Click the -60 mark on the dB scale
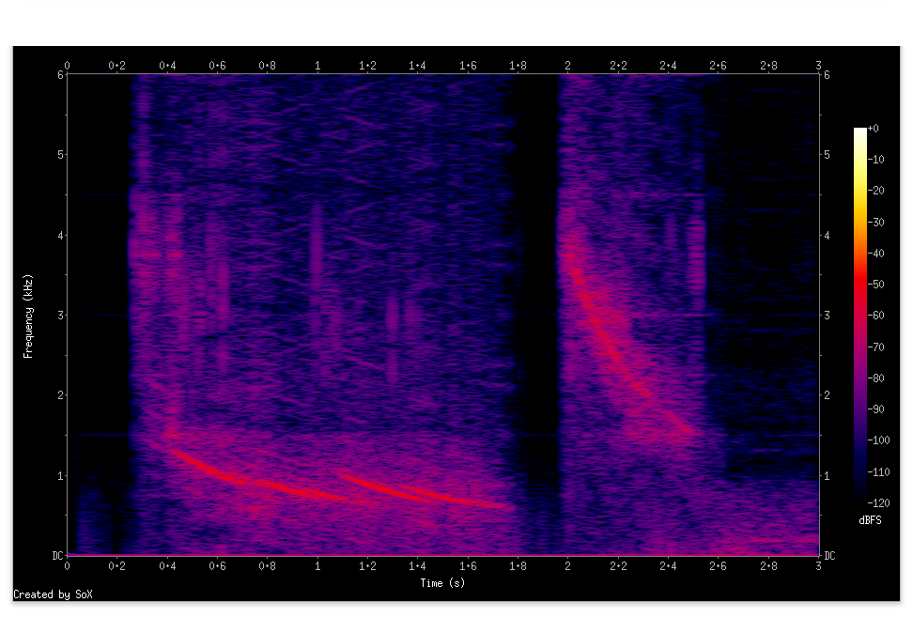The image size is (913, 617). 875,315
